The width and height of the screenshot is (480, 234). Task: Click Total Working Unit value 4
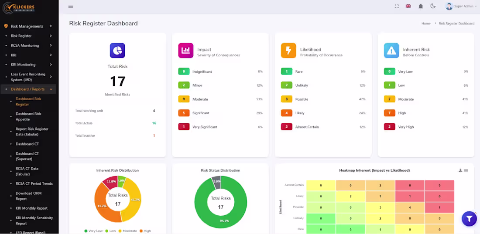pyautogui.click(x=154, y=111)
